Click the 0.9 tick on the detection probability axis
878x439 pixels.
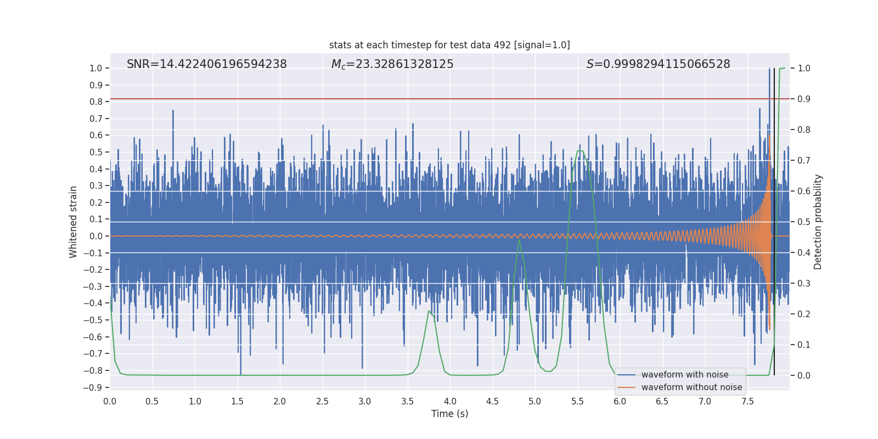click(x=804, y=99)
